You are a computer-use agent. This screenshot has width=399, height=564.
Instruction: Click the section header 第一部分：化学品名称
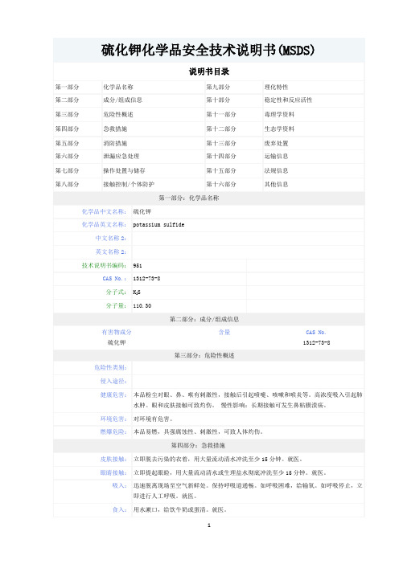coord(189,198)
